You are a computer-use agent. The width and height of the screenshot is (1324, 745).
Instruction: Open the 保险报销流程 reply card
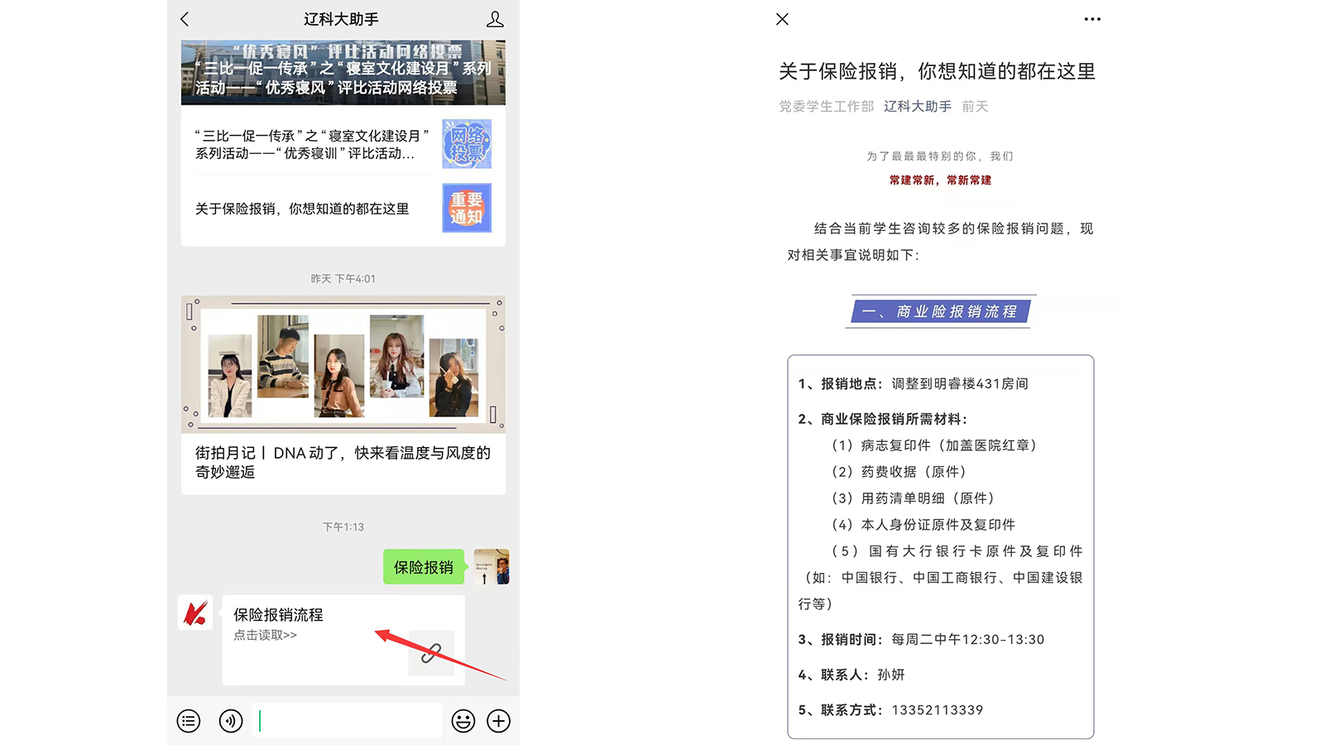pyautogui.click(x=314, y=625)
